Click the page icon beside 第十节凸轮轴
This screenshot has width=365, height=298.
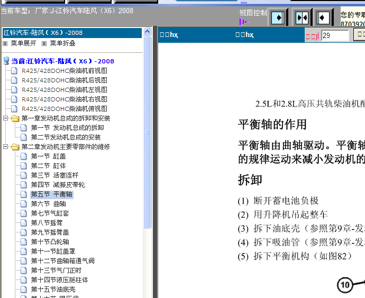point(23,242)
